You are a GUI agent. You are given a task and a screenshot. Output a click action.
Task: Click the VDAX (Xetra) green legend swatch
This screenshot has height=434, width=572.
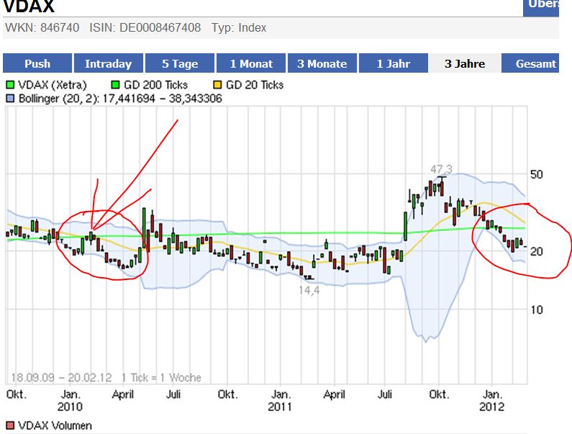[10, 85]
